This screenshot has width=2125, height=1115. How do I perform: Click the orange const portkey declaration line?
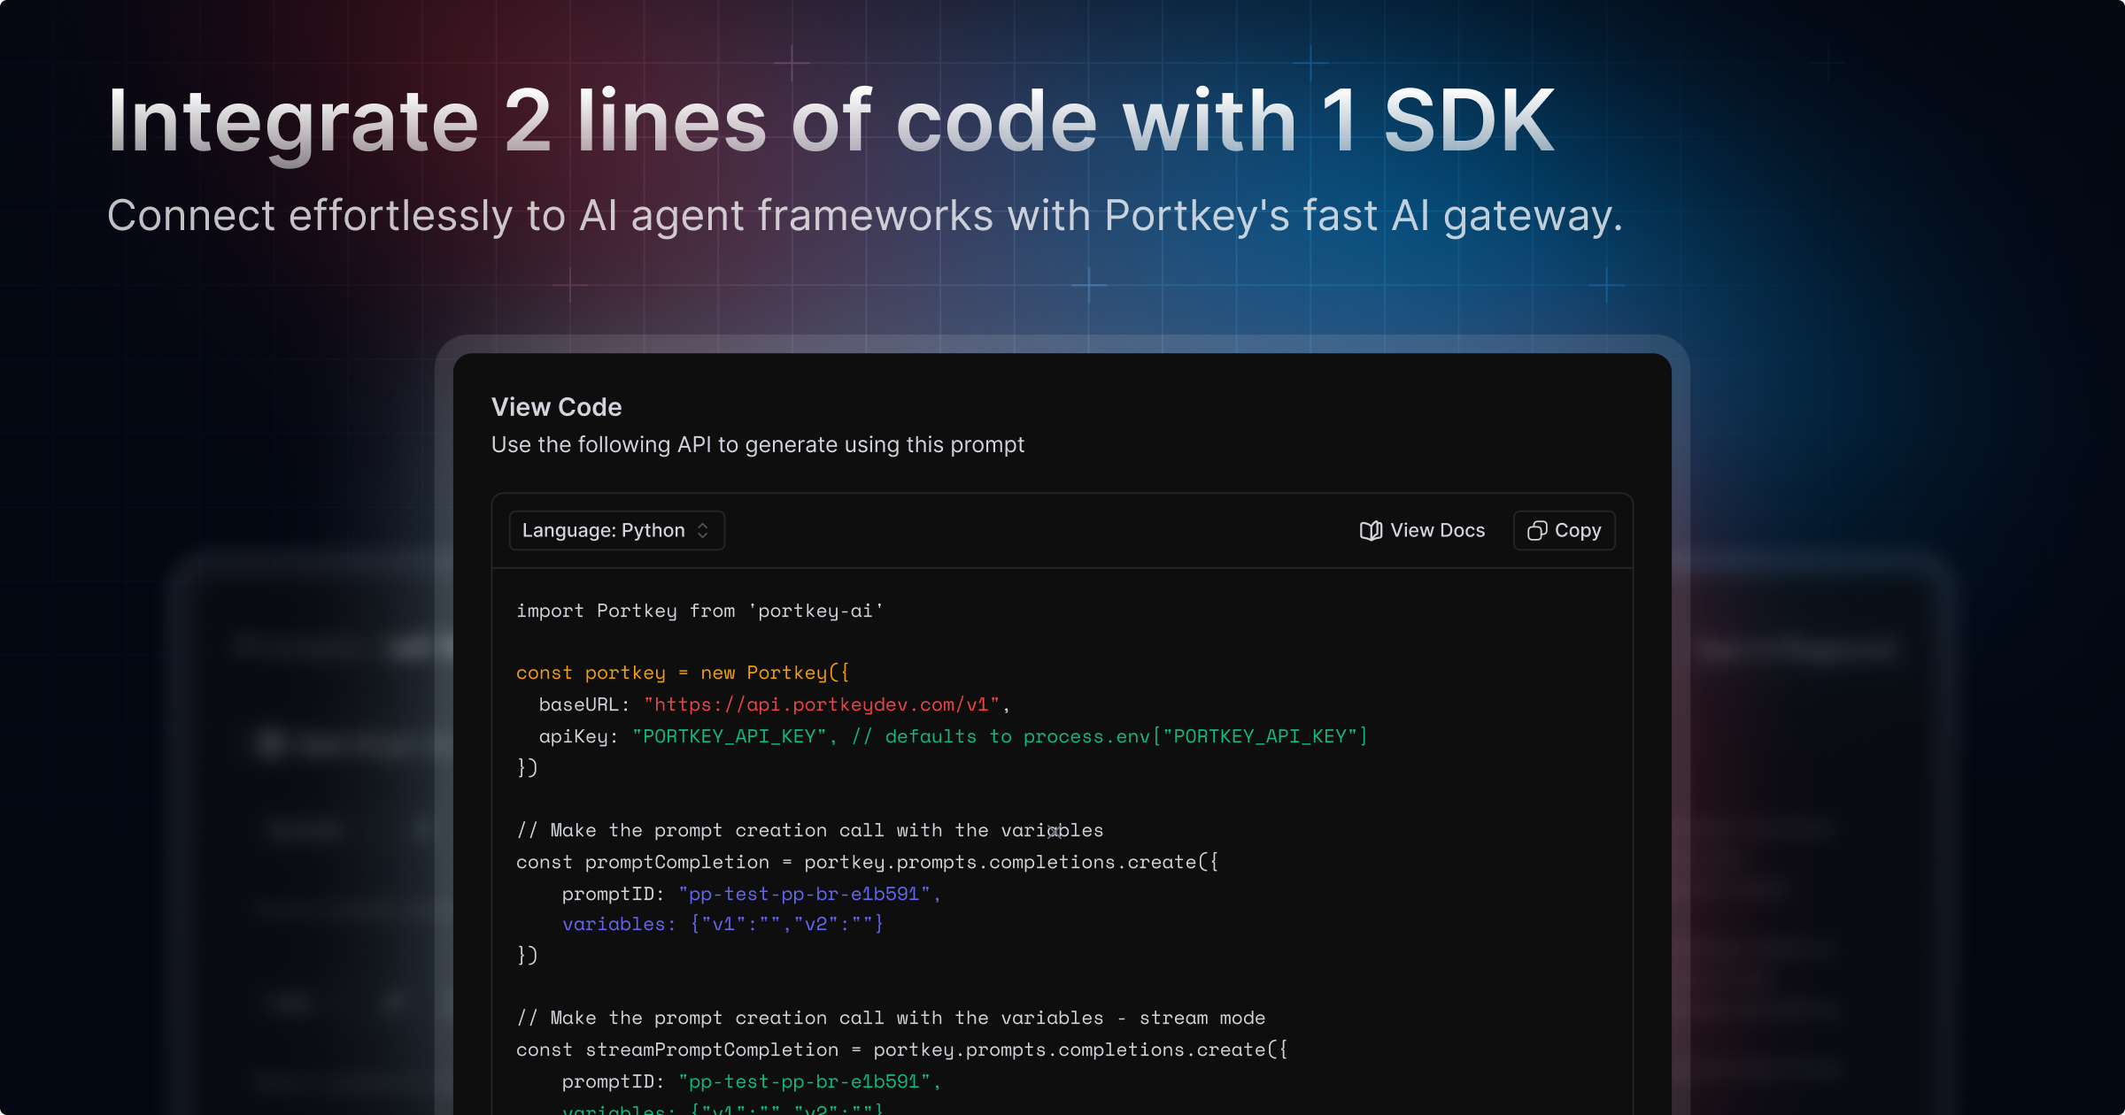point(682,673)
